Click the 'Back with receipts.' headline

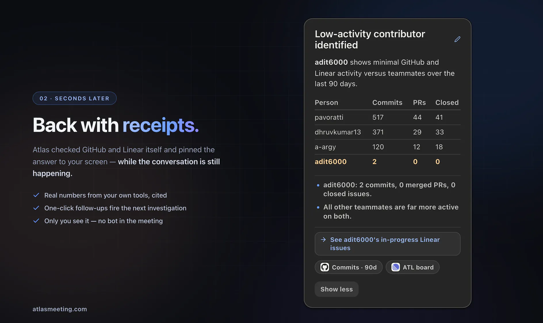tap(116, 125)
